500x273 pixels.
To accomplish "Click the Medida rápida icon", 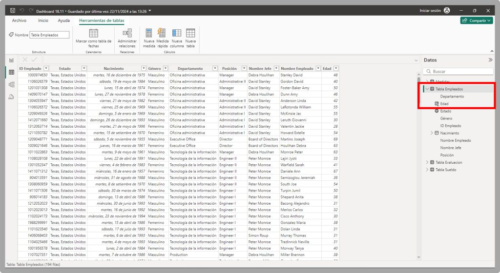I will [163, 33].
